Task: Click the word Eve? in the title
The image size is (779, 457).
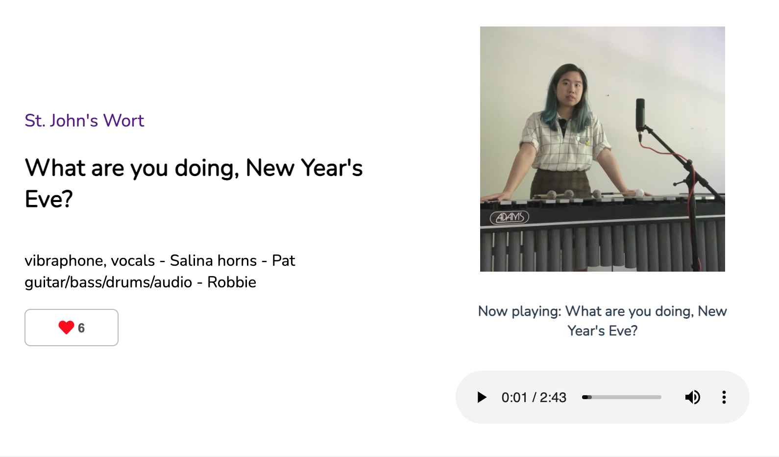Action: (49, 199)
